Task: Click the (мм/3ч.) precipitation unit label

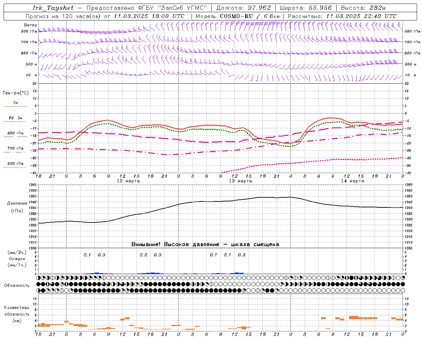Action: click(x=17, y=253)
